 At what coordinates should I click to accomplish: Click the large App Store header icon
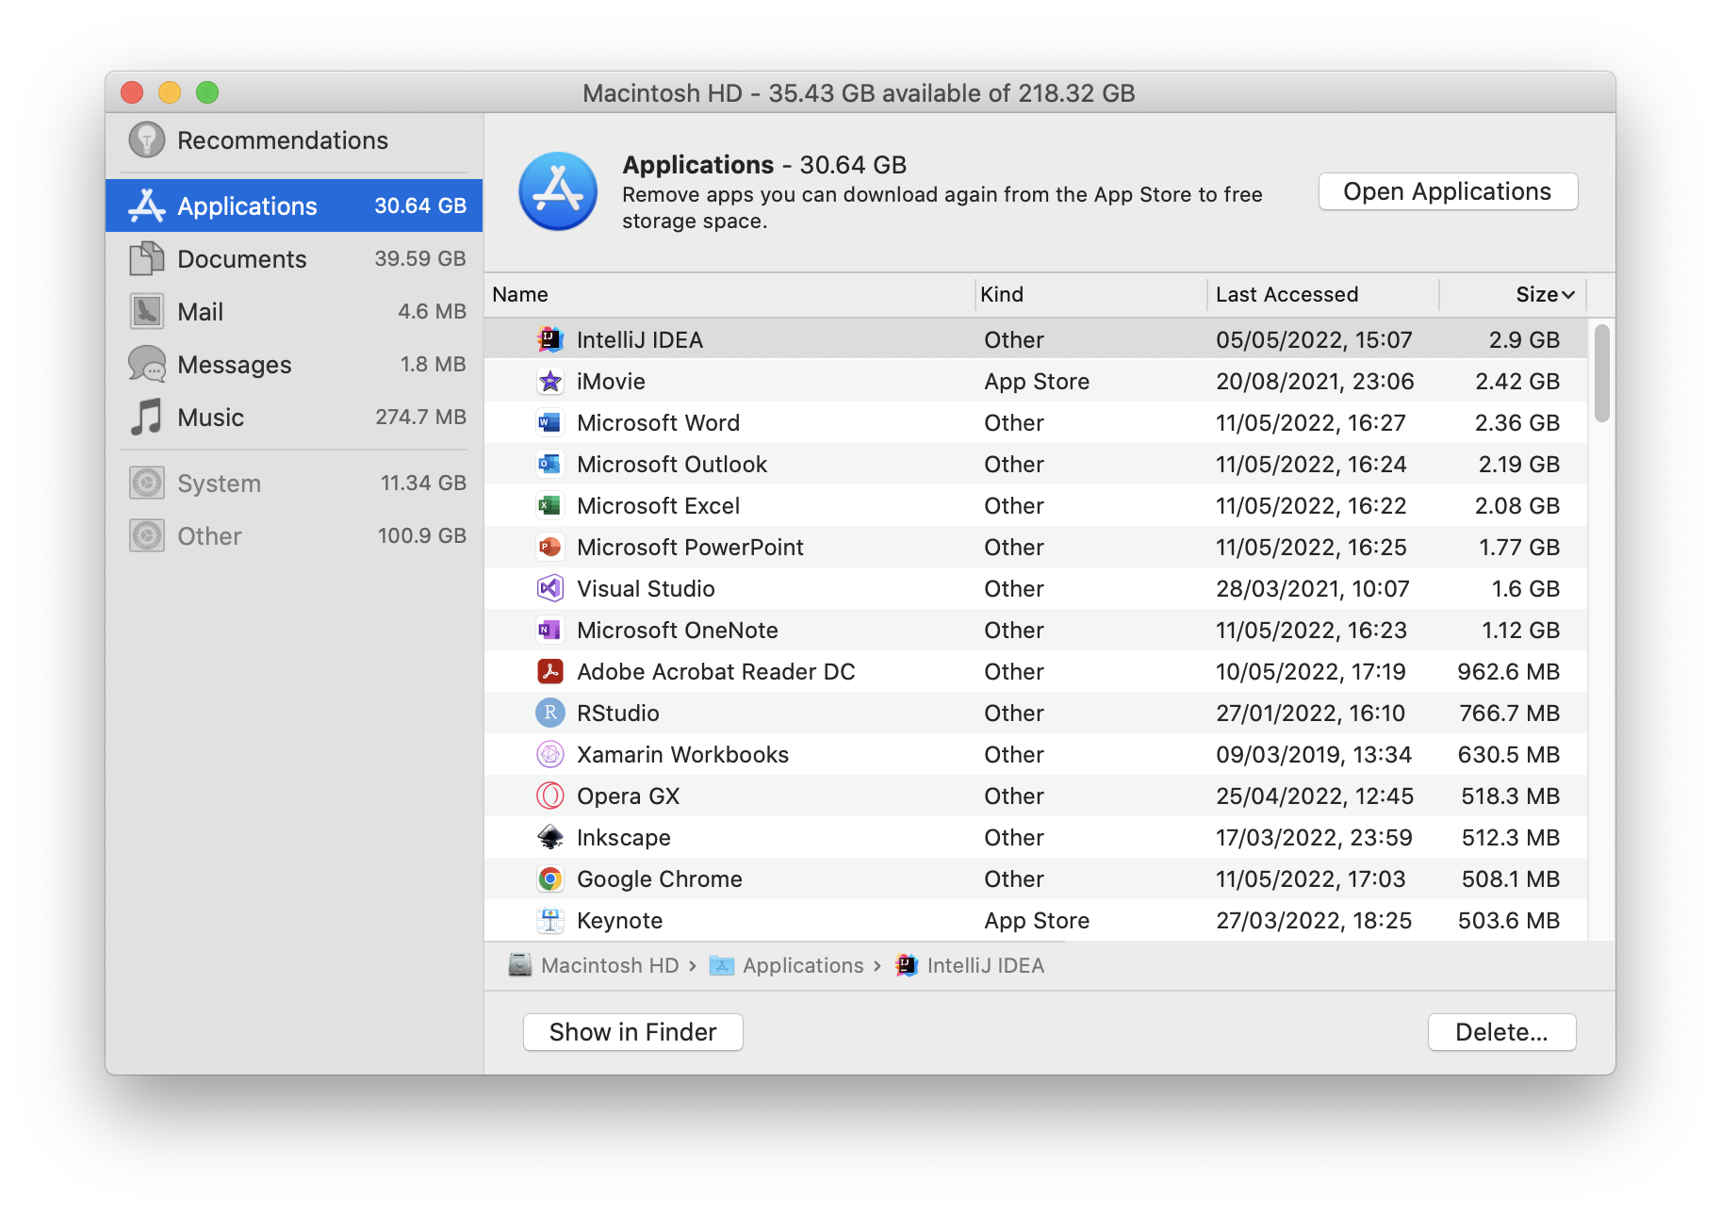click(x=558, y=191)
